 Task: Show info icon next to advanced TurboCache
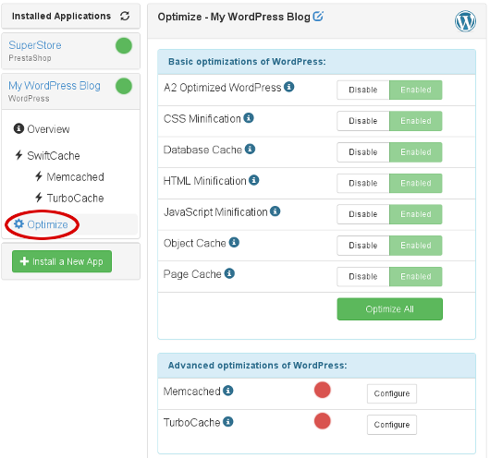click(x=228, y=422)
